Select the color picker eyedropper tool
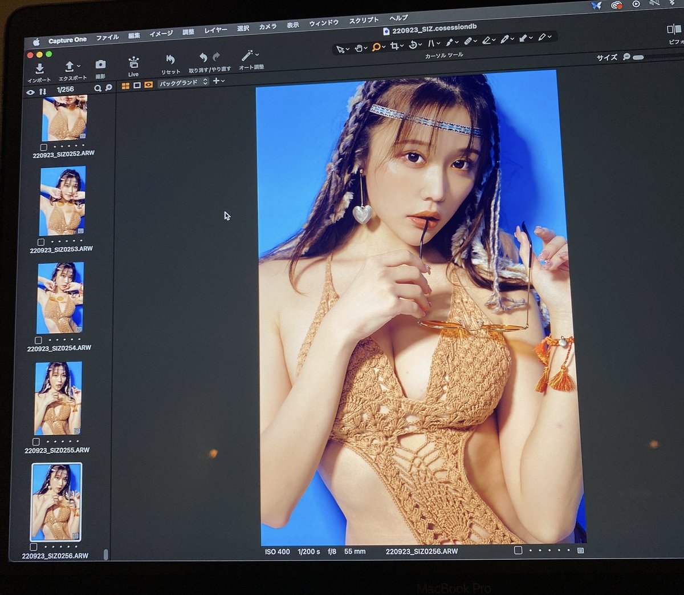The height and width of the screenshot is (595, 684). point(504,39)
